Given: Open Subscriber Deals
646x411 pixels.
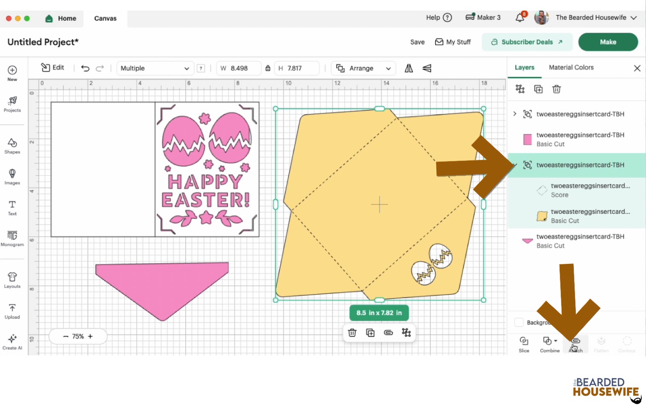Looking at the screenshot, I should [527, 42].
